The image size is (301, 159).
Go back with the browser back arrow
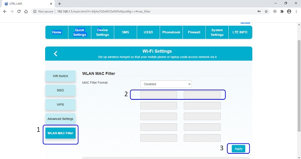click(5, 12)
